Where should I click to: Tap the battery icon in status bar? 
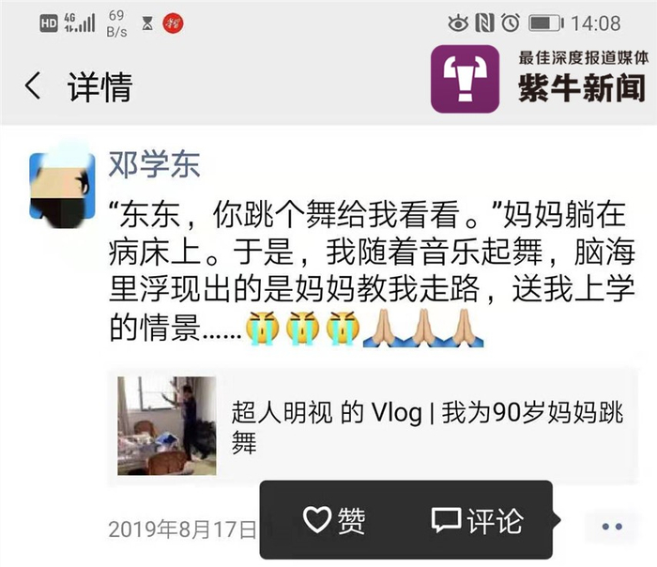point(546,23)
